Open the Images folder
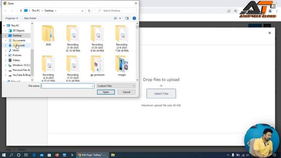 tap(122, 66)
